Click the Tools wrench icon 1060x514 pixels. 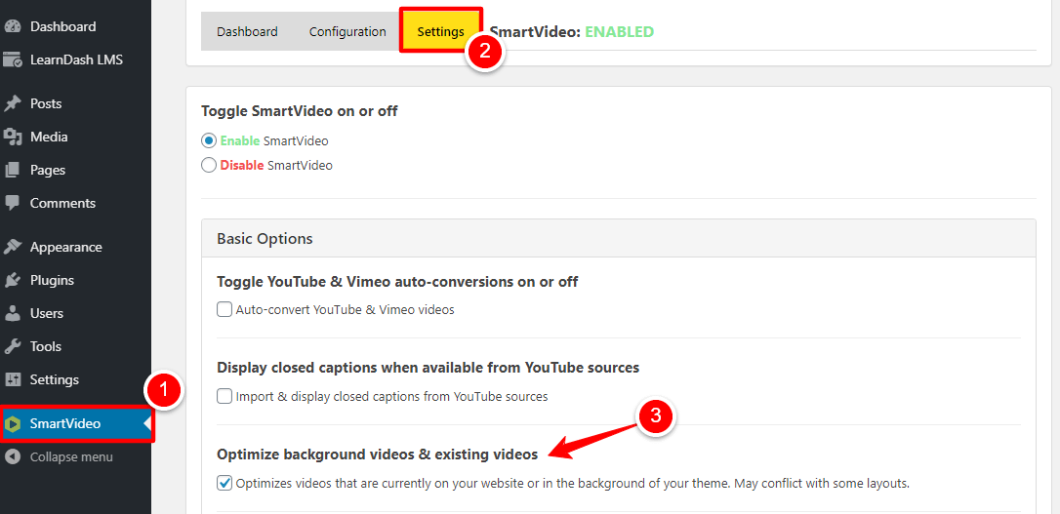(12, 346)
